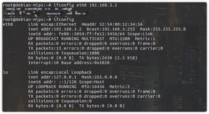Click the inet addr:192.168.3.2 text
The image size is (209, 114).
[x=55, y=29]
